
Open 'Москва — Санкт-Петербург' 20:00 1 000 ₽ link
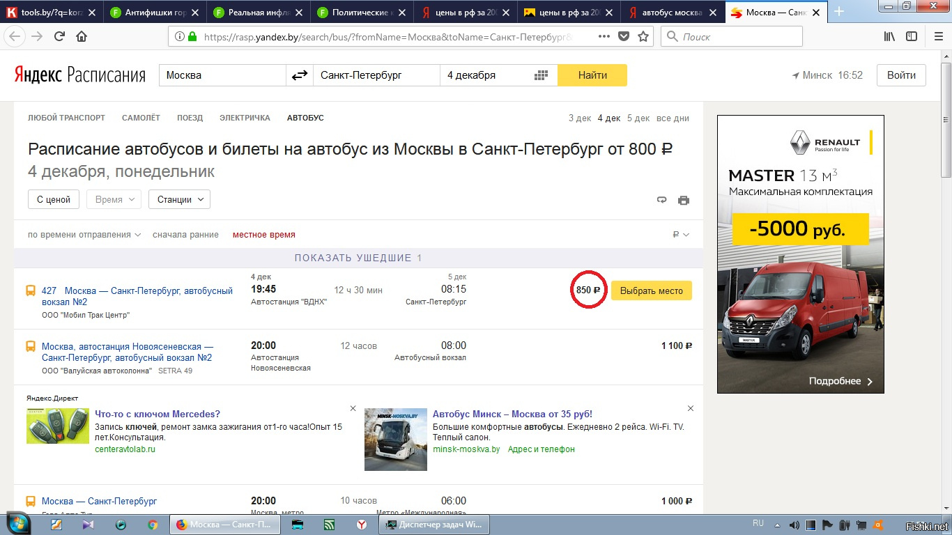[x=100, y=501]
